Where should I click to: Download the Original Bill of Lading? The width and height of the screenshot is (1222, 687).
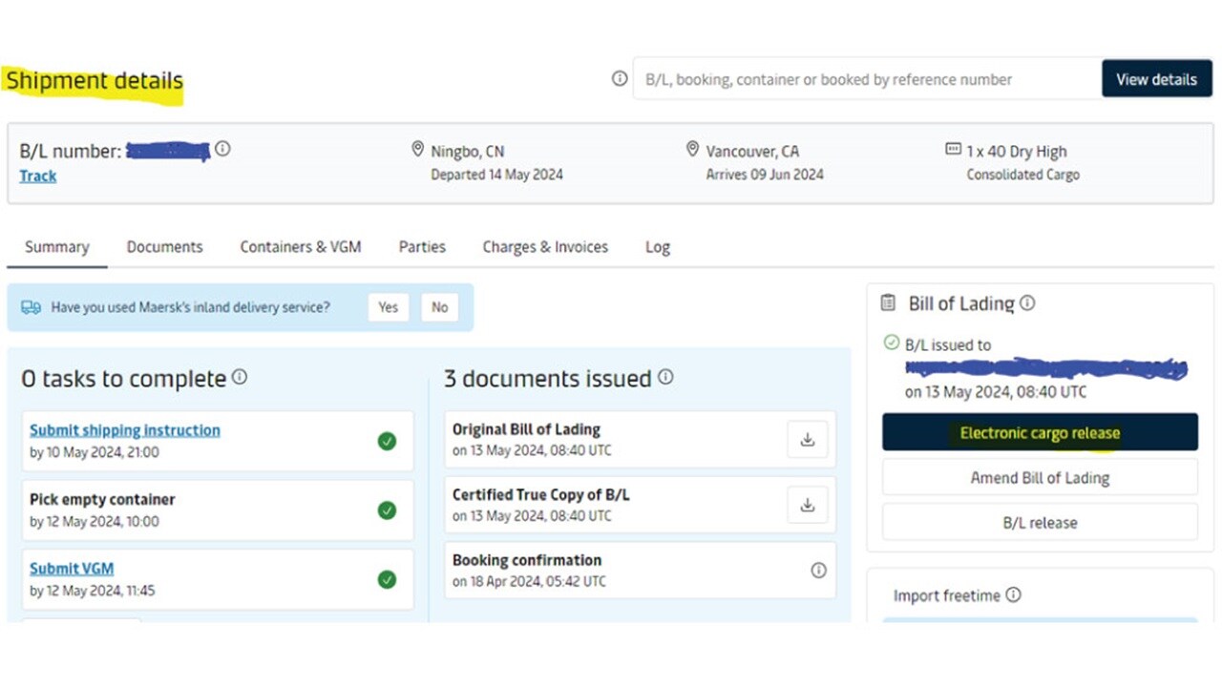pyautogui.click(x=807, y=440)
